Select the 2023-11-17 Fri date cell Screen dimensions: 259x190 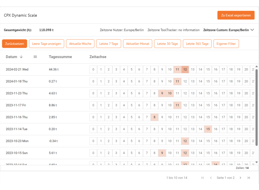pyautogui.click(x=16, y=105)
